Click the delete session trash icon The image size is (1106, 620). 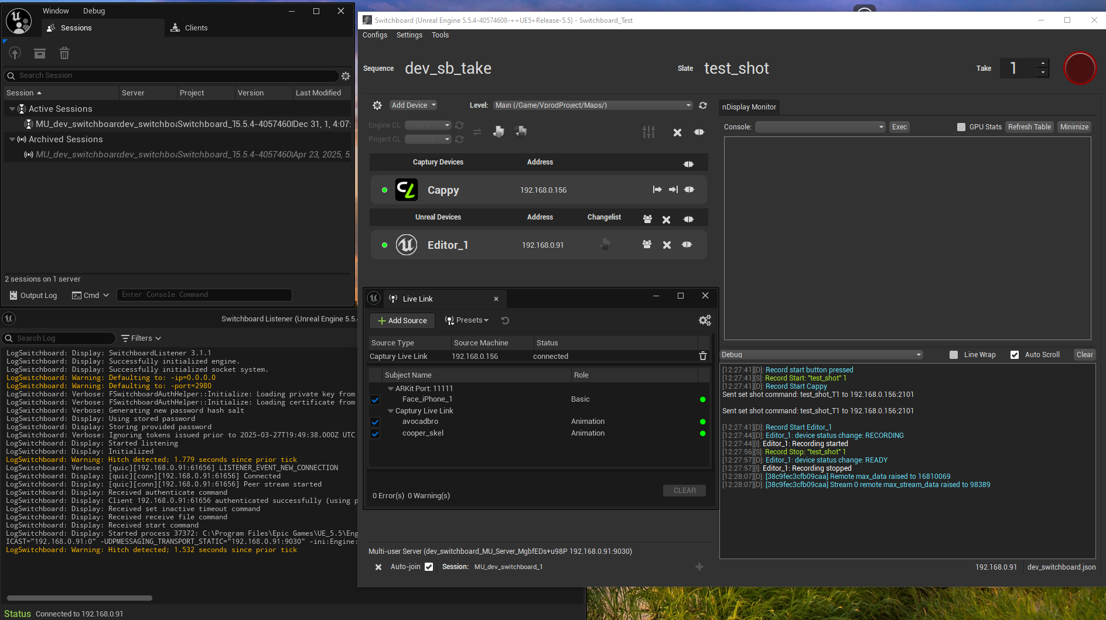point(64,54)
